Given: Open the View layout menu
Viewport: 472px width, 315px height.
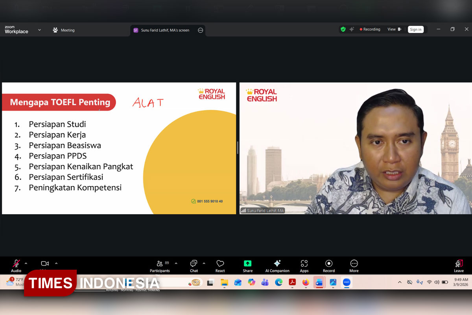Looking at the screenshot, I should (394, 29).
